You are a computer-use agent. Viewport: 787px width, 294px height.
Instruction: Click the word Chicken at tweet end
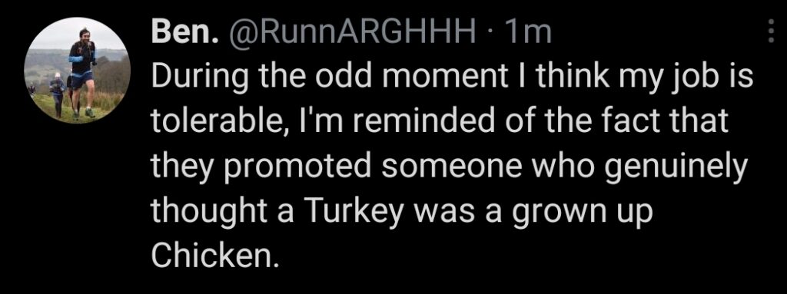214,255
